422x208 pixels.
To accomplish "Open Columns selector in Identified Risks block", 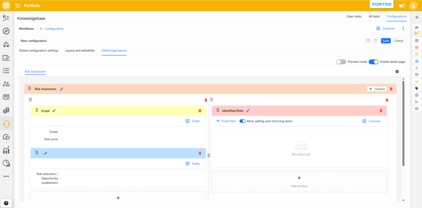I will pyautogui.click(x=371, y=121).
